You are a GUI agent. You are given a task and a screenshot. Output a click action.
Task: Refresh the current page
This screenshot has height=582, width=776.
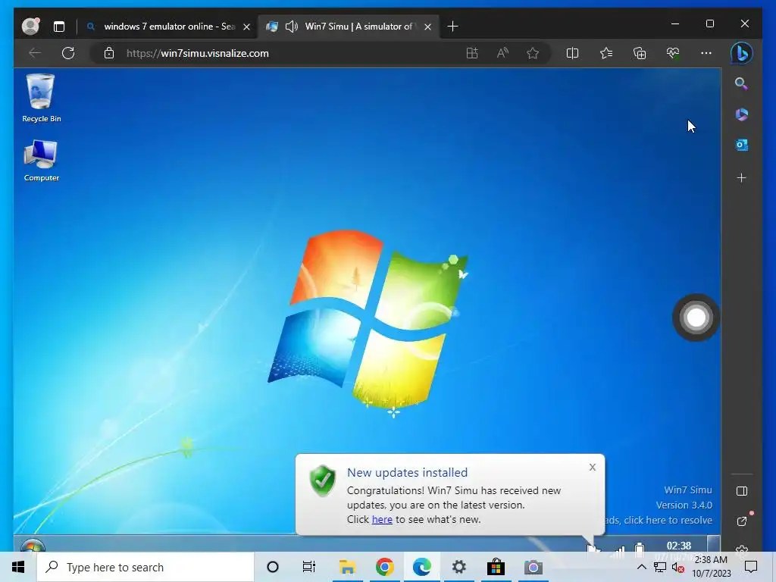coord(68,53)
